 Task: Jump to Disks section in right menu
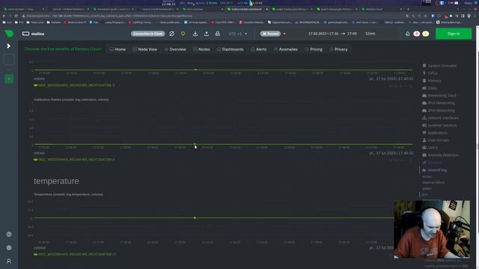pos(430,88)
